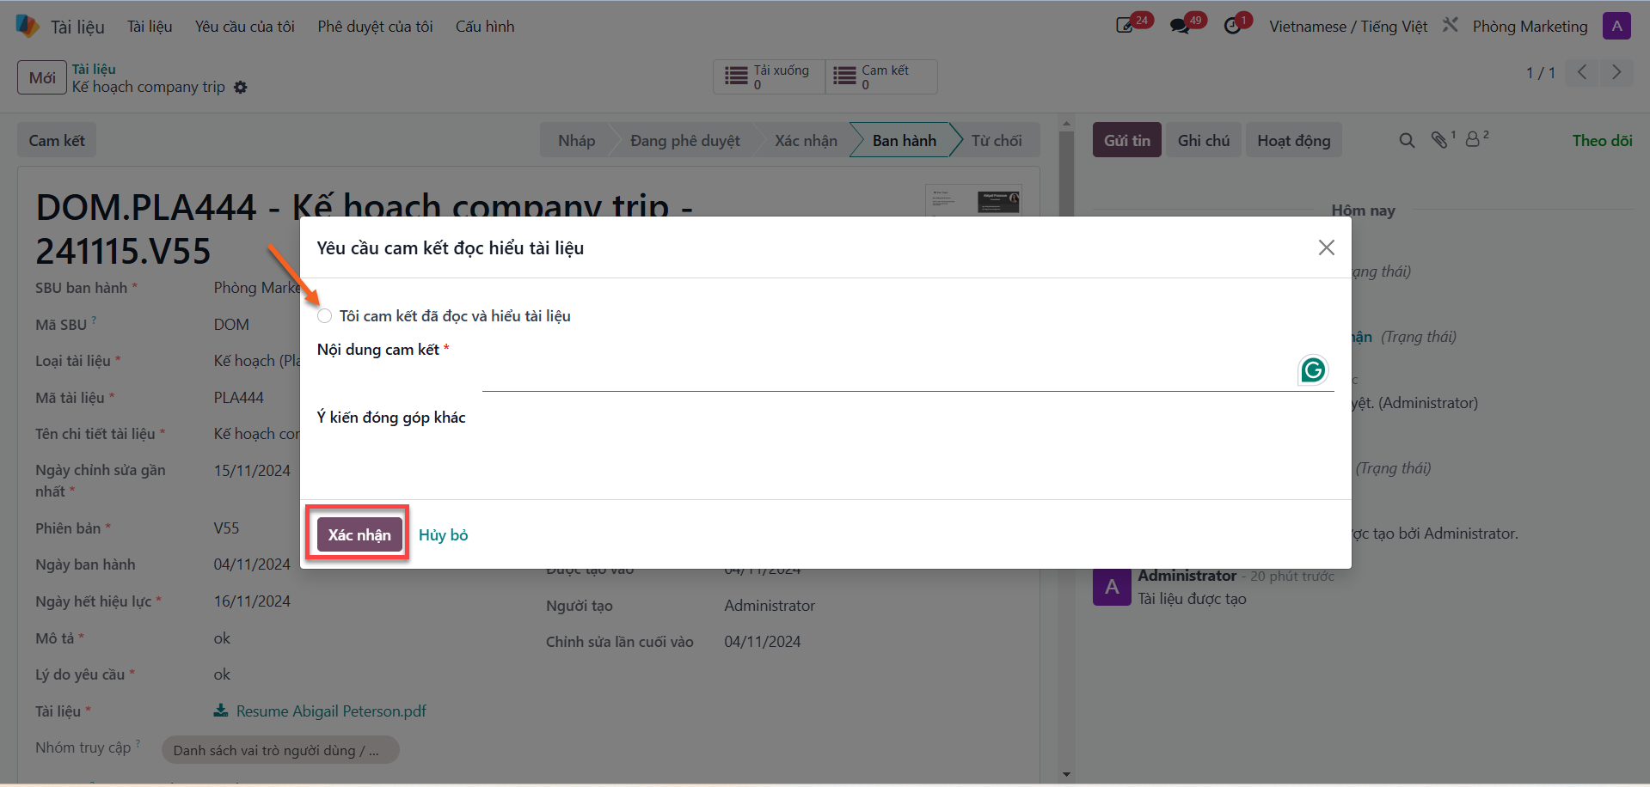Click the Grammarly icon in the text field
Screen dimensions: 1650x787
[1313, 370]
